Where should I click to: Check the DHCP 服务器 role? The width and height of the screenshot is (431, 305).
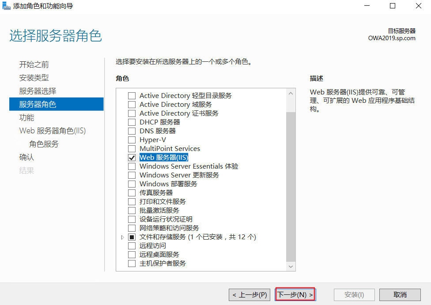[x=131, y=122]
